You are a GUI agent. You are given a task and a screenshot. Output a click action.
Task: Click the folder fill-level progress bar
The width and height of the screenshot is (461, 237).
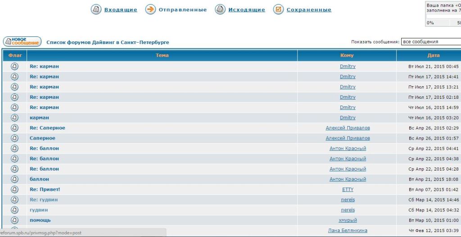(x=443, y=16)
